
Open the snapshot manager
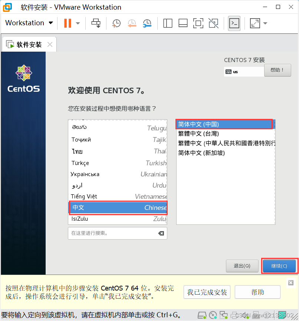(x=147, y=23)
